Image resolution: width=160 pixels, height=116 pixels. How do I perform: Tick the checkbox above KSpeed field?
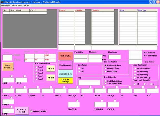click(x=38, y=87)
